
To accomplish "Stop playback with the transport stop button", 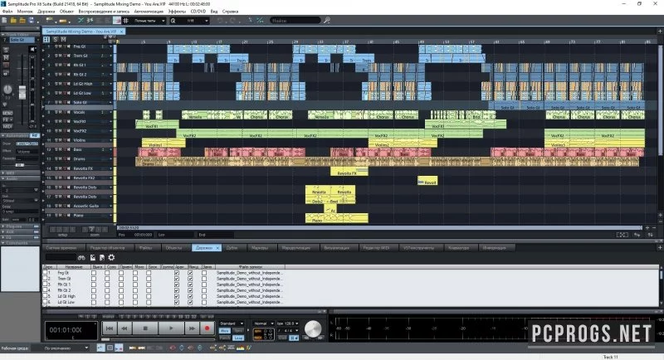I will [x=145, y=328].
